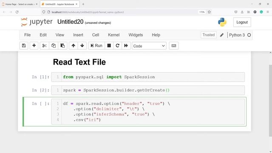The height and width of the screenshot is (153, 272).
Task: Click the pencil edit mode icon
Action: 222,35
